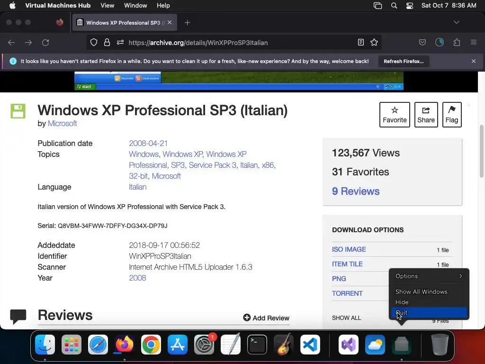
Task: Go back to the previous page
Action: (x=11, y=42)
